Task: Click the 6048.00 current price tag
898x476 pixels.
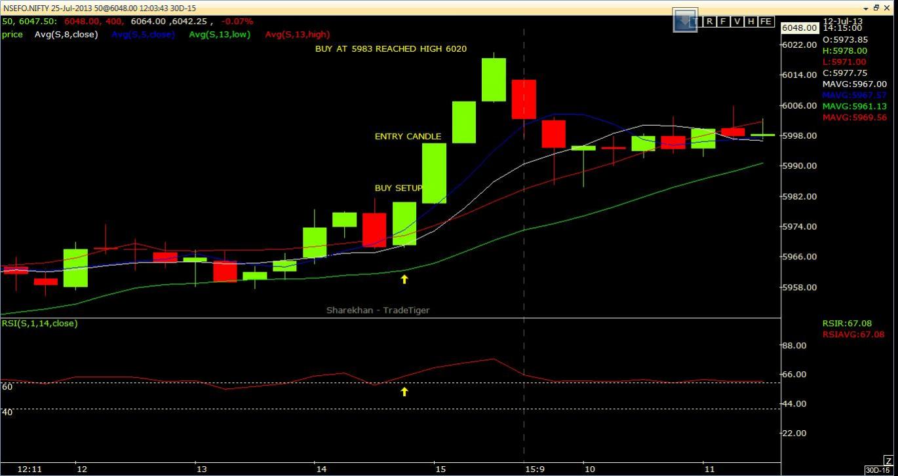Action: (800, 27)
